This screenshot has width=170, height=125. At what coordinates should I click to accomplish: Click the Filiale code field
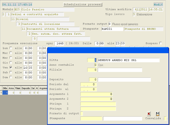pos(92,70)
